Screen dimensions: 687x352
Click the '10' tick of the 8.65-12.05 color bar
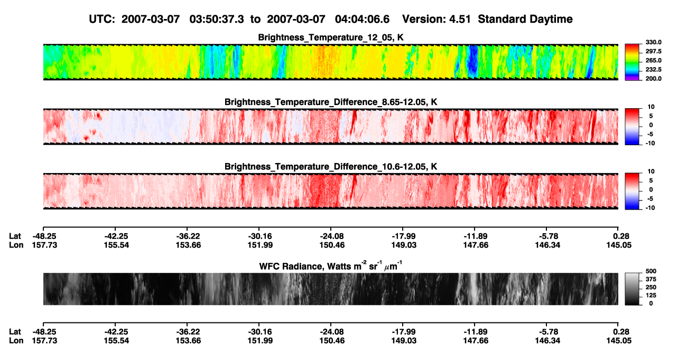652,107
